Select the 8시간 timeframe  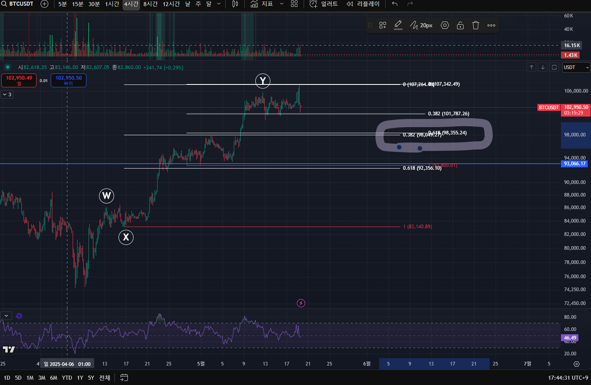150,4
